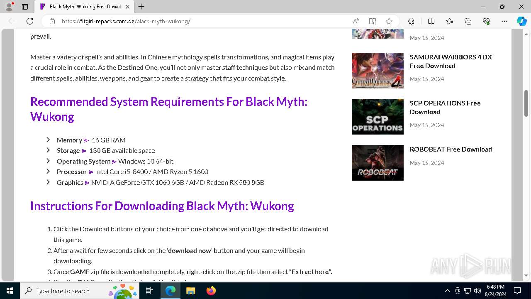Open the clock and date flyout
The image size is (531, 299).
[x=495, y=291]
